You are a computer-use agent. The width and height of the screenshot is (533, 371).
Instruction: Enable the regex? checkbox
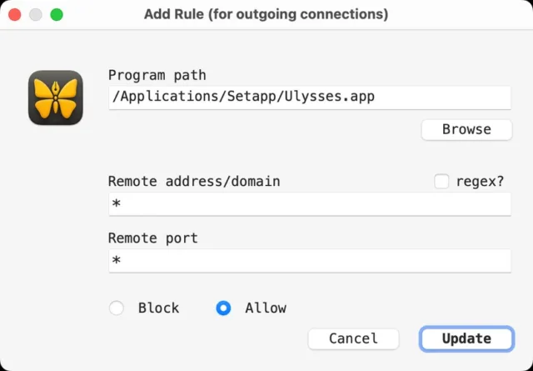(441, 181)
